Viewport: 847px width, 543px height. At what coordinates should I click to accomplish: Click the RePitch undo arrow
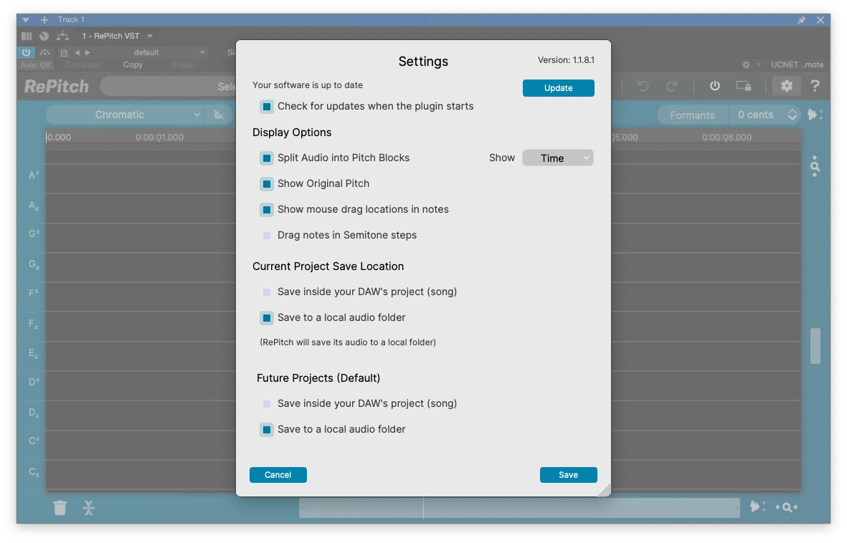pyautogui.click(x=643, y=86)
